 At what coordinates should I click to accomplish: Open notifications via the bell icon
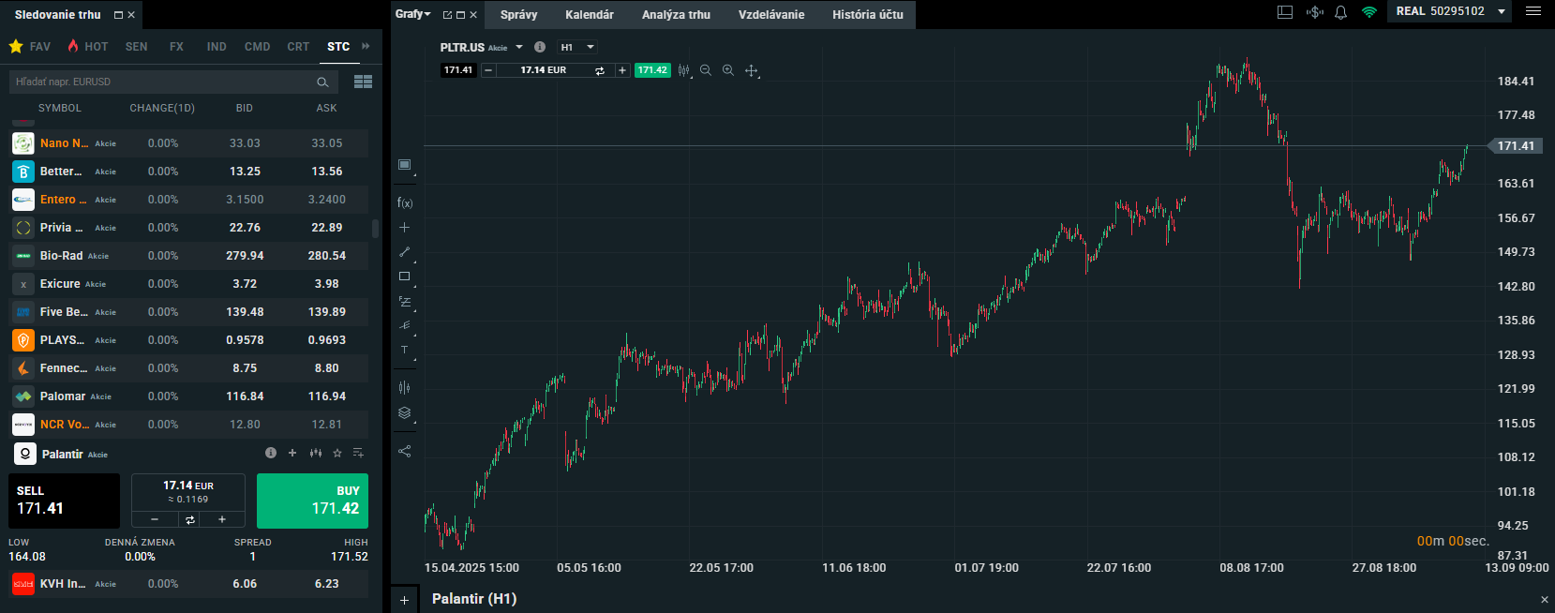[1340, 12]
